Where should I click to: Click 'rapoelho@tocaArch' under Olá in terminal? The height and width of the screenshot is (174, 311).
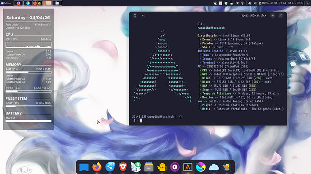coord(211,28)
